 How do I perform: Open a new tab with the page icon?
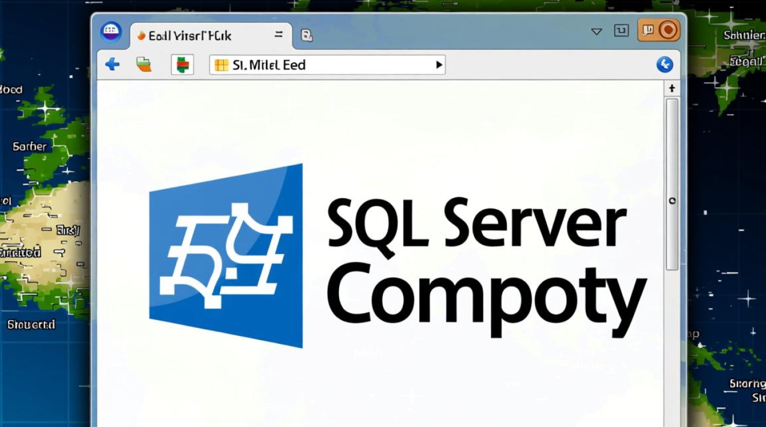point(307,36)
